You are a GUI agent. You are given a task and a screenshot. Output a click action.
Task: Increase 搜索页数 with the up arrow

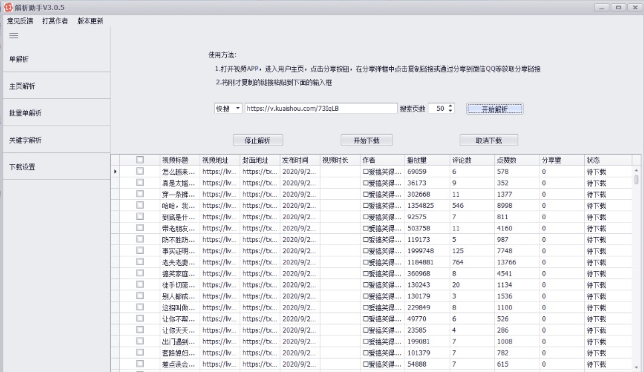coord(450,106)
